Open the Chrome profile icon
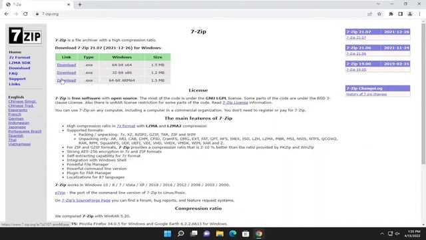 (x=410, y=14)
